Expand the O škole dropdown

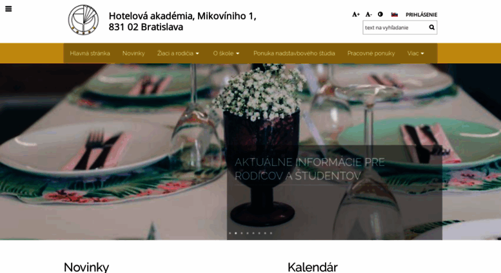click(226, 54)
